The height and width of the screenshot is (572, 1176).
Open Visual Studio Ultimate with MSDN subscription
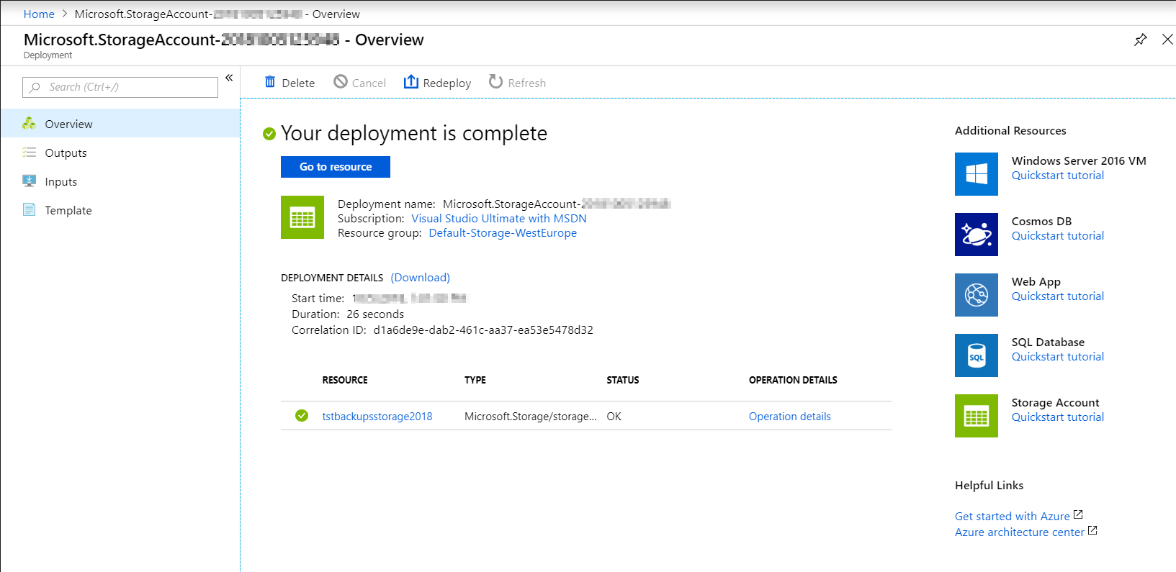pyautogui.click(x=499, y=219)
